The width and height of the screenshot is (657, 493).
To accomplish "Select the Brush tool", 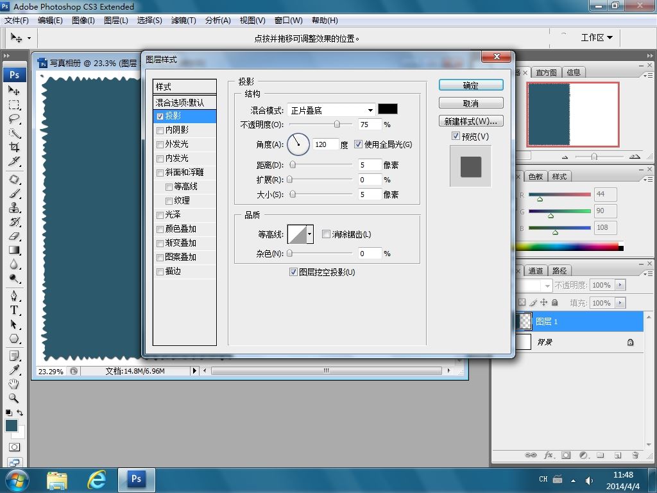I will [x=14, y=194].
